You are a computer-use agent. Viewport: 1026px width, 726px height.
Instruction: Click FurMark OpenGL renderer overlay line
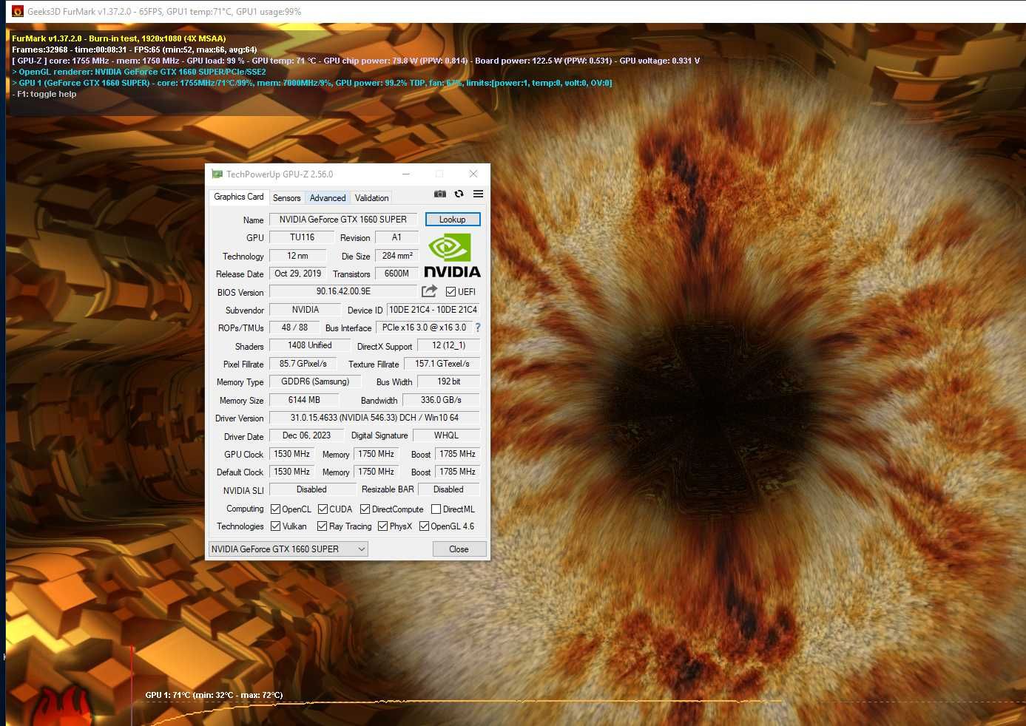[139, 72]
